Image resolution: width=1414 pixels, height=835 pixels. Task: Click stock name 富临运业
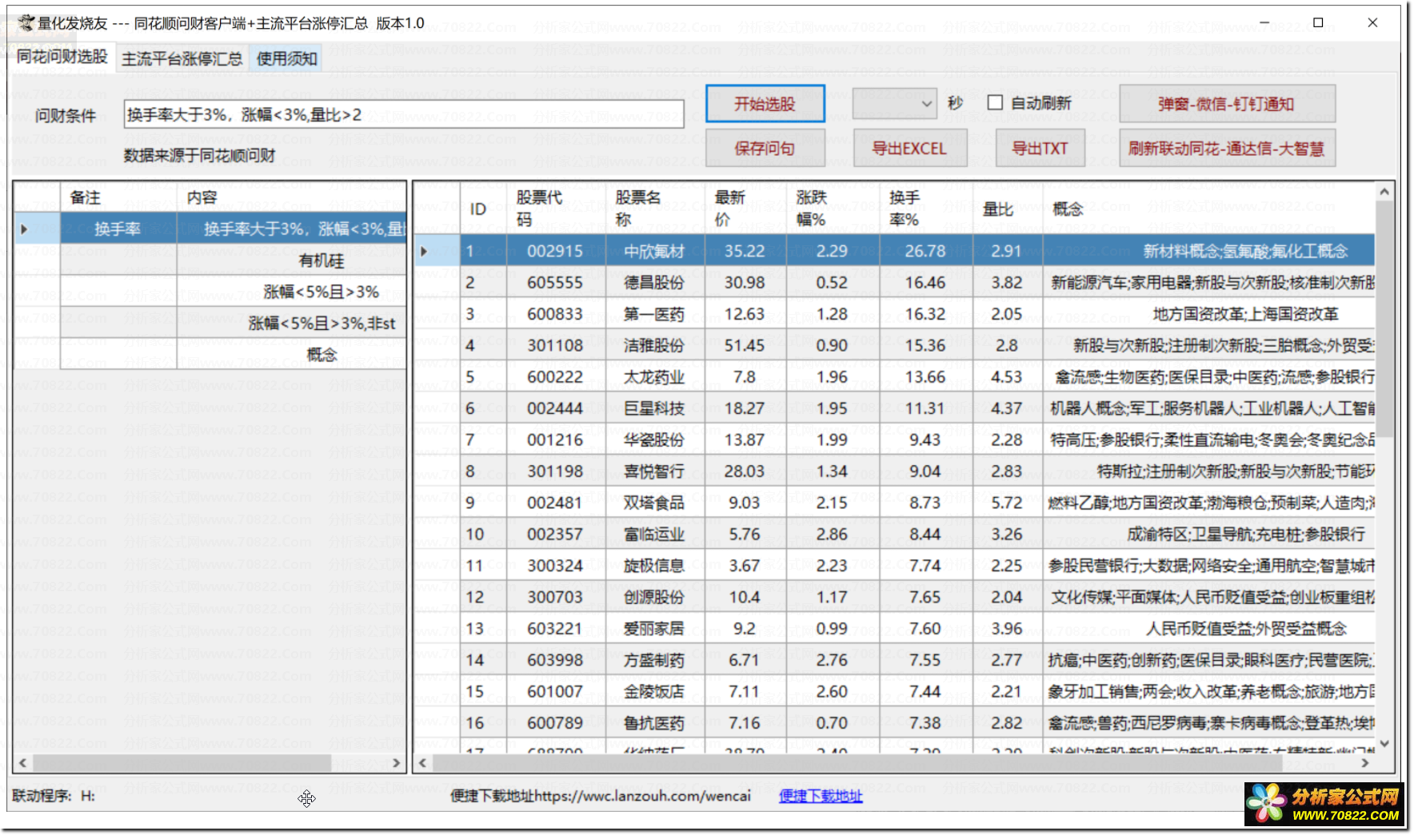pyautogui.click(x=654, y=534)
